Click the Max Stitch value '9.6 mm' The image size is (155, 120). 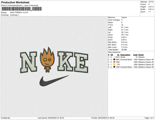124,42
